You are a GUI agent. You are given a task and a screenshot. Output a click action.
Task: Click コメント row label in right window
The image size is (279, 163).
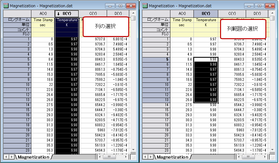click(156, 30)
